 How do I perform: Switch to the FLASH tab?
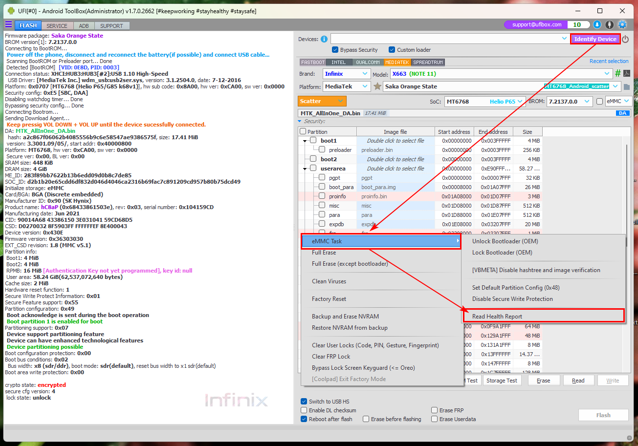28,25
